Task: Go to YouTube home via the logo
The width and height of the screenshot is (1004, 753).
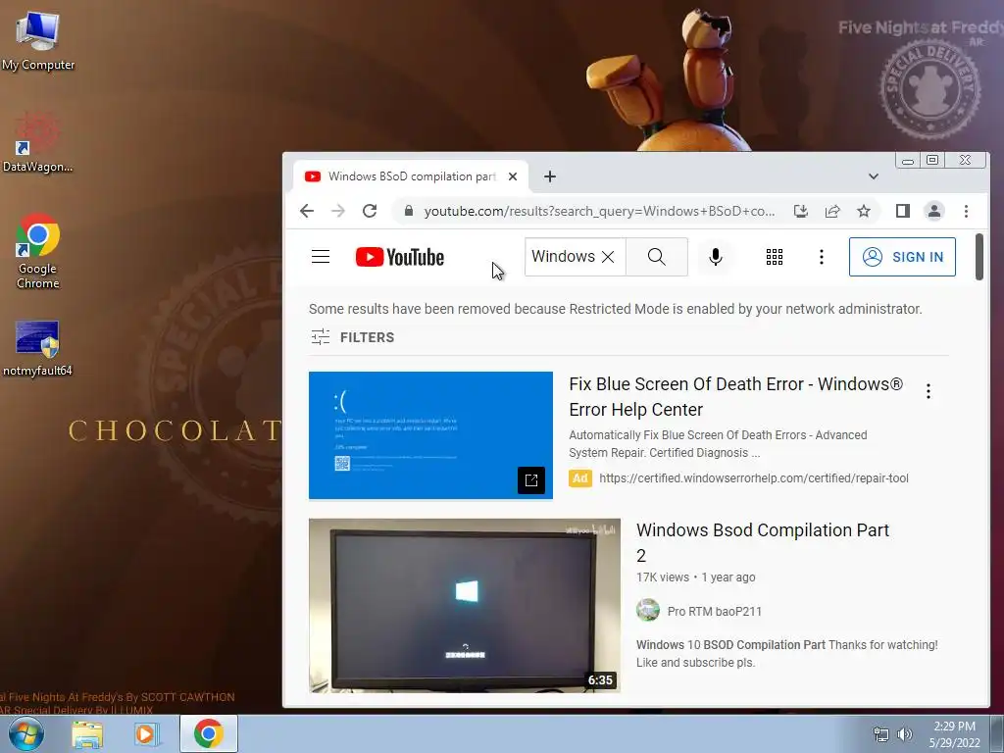Action: pos(400,257)
